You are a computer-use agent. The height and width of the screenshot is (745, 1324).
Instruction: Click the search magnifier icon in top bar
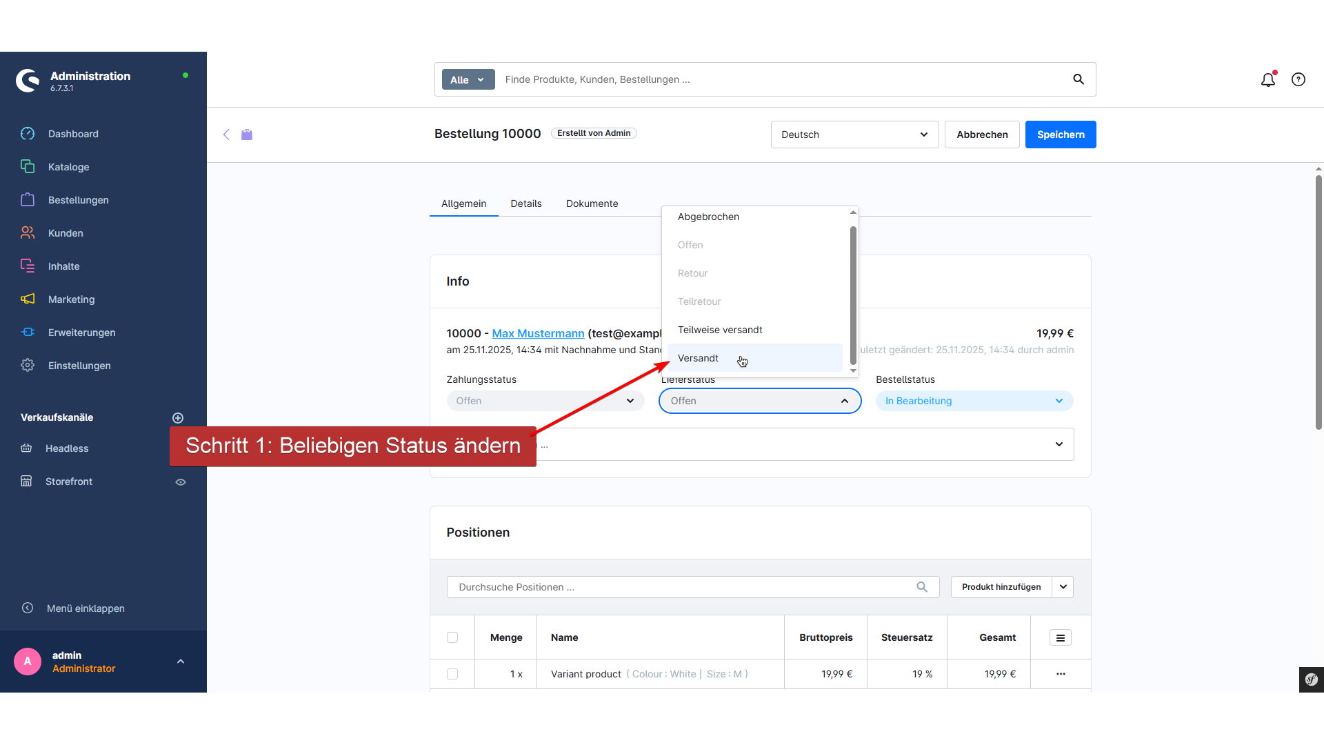coord(1079,79)
